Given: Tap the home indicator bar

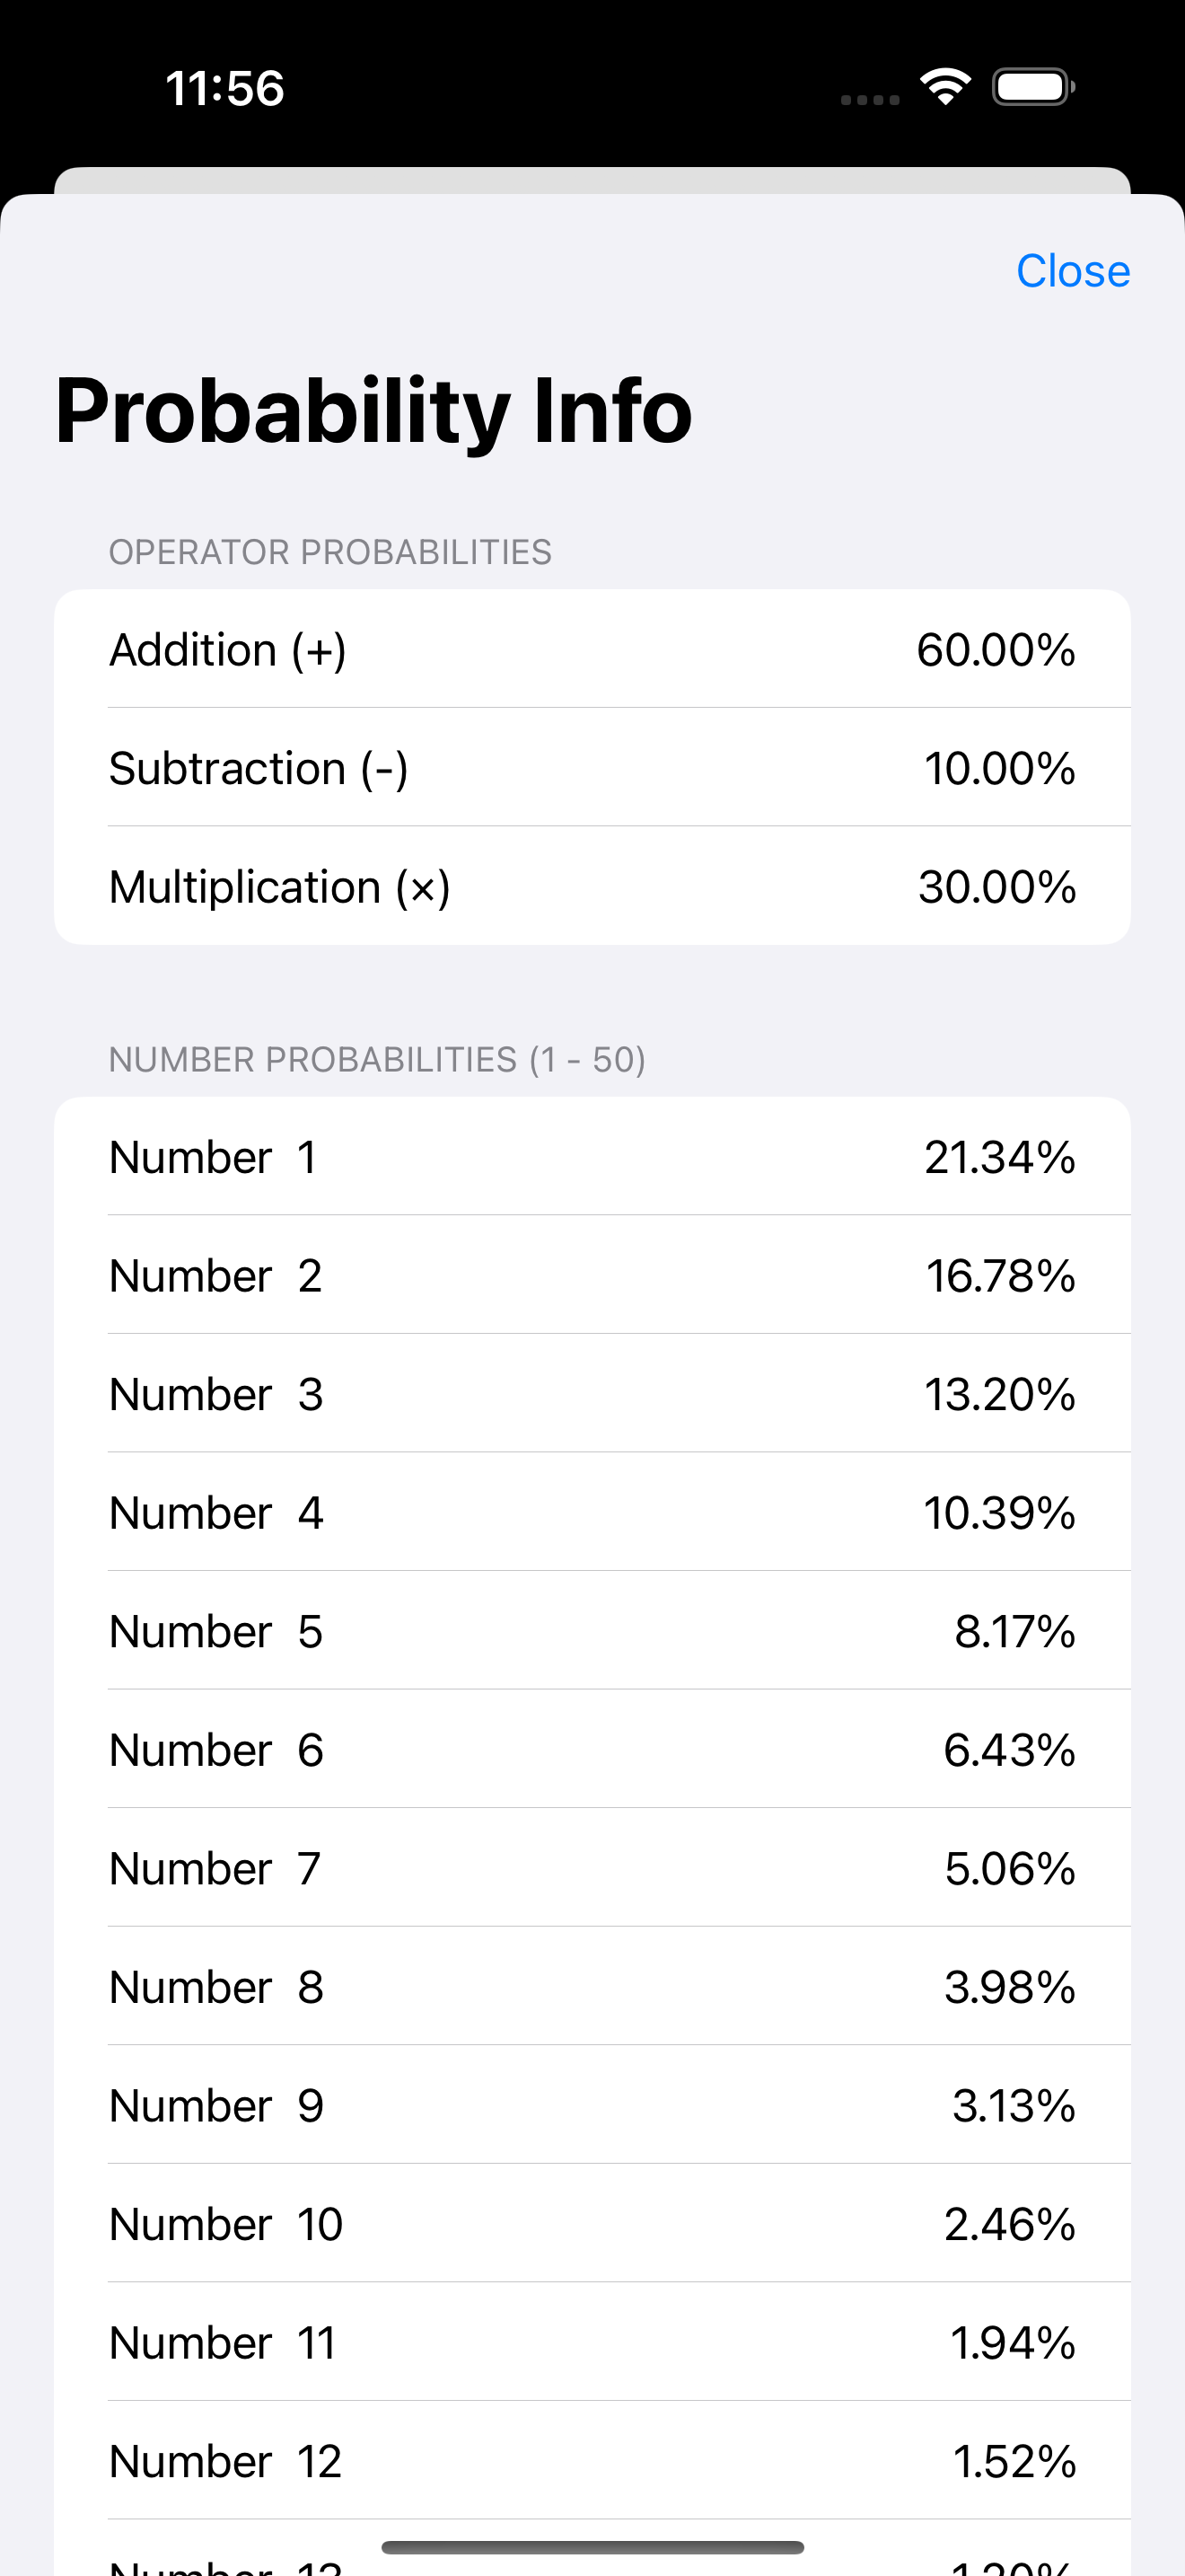Looking at the screenshot, I should (592, 2547).
